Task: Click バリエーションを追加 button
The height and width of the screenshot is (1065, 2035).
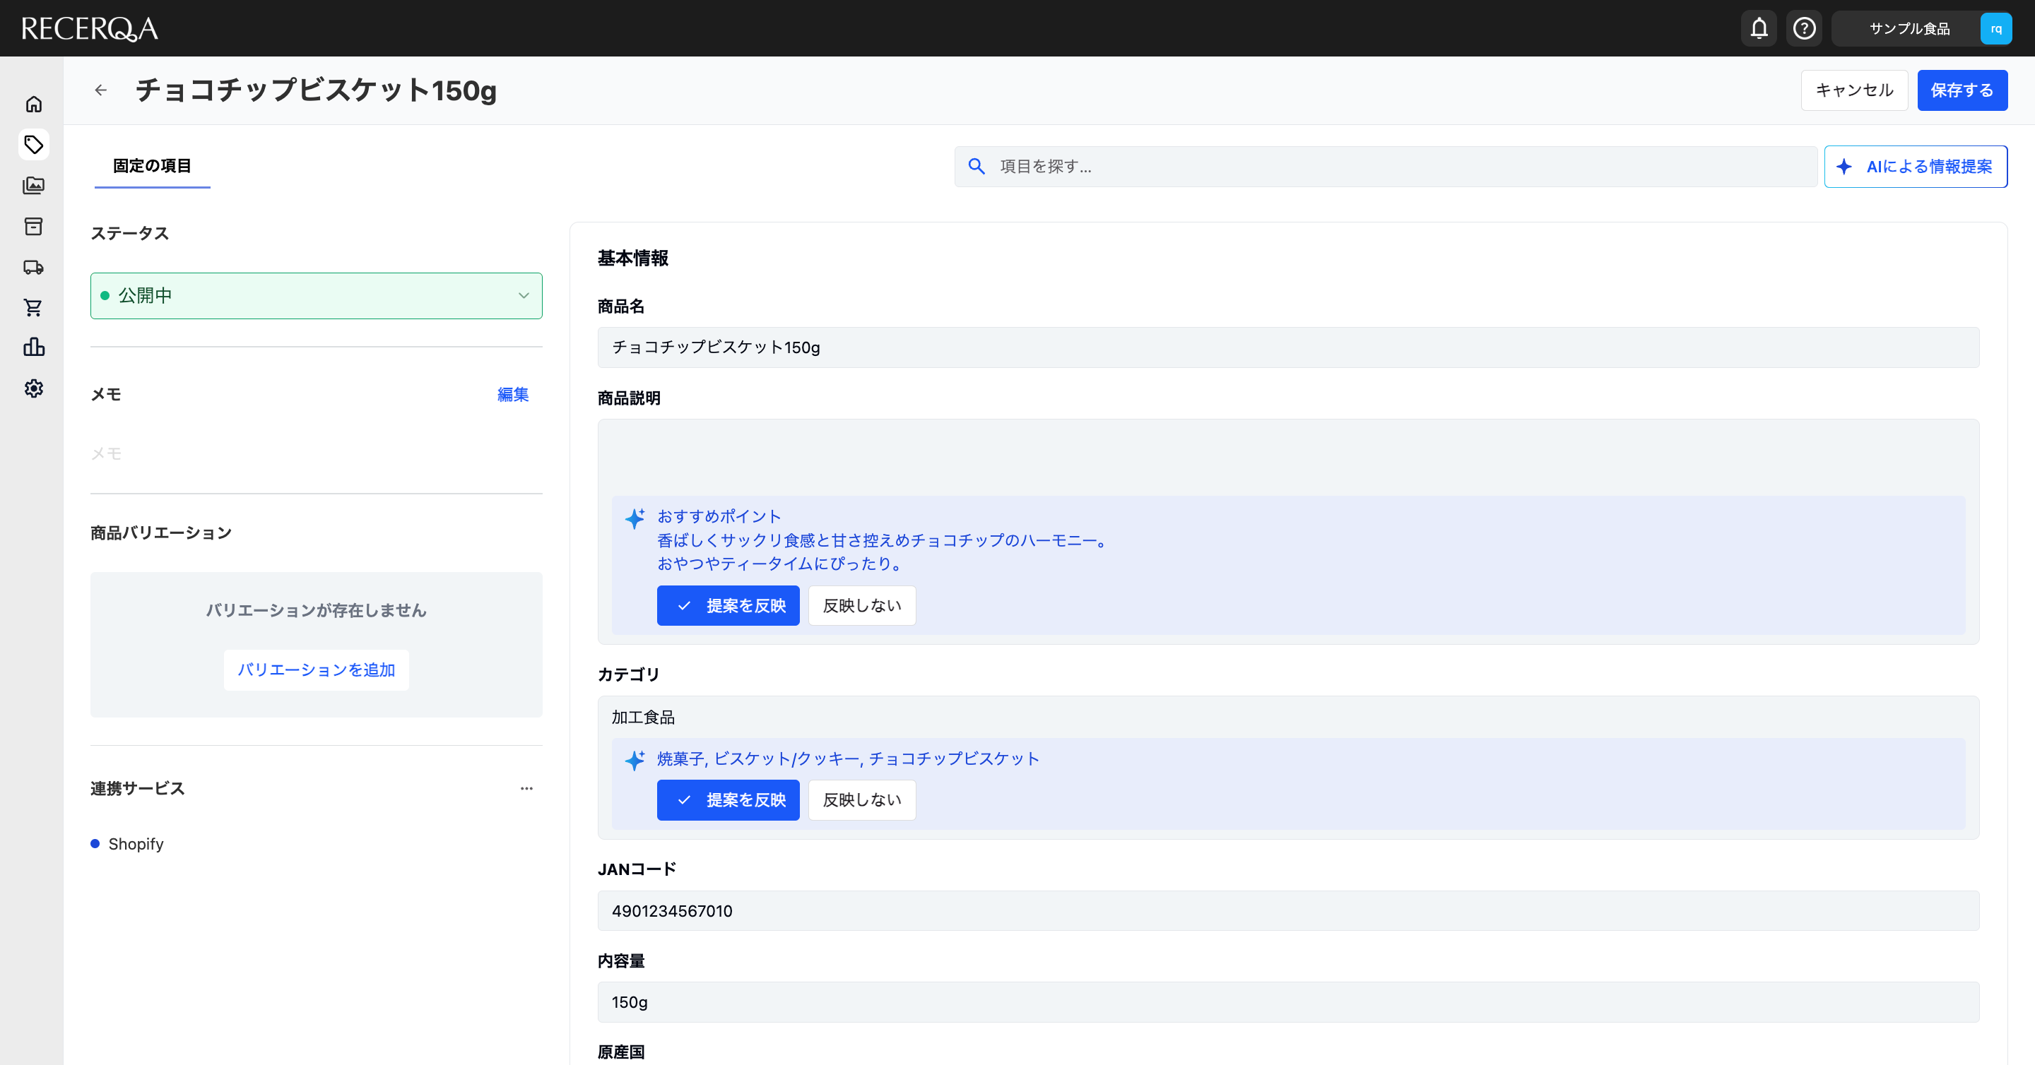Action: point(316,670)
